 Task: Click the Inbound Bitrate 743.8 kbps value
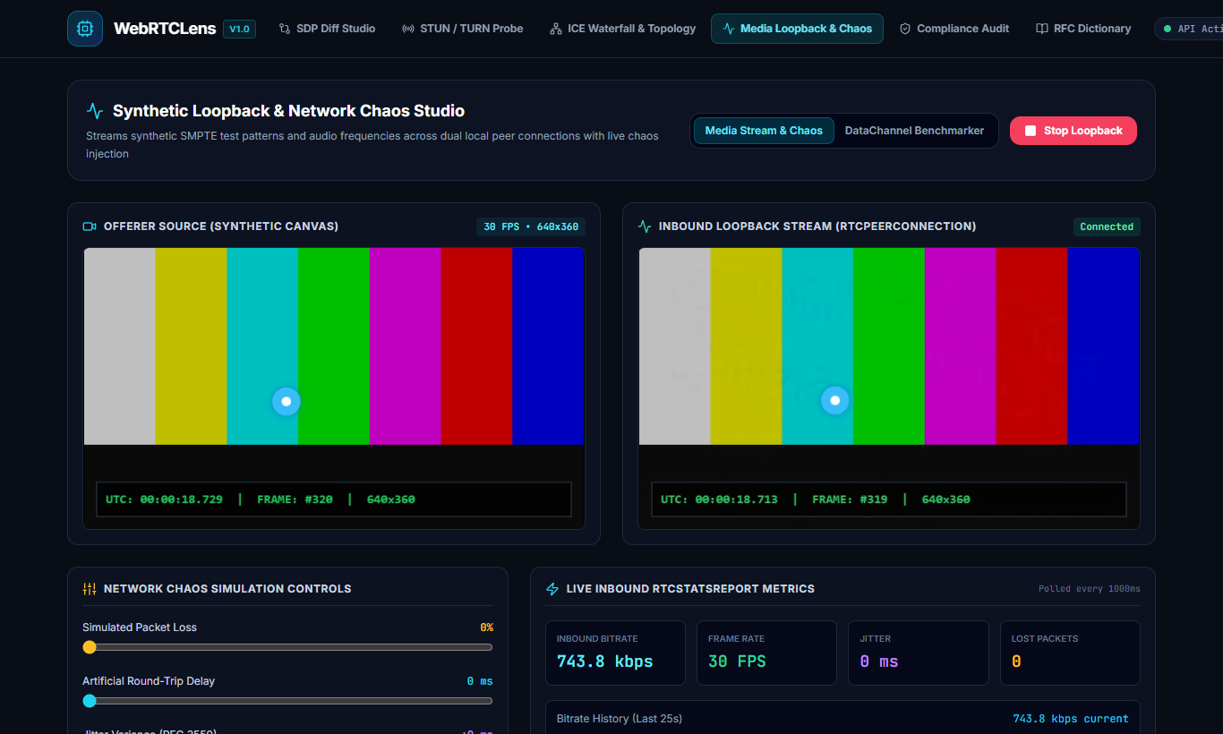click(605, 661)
